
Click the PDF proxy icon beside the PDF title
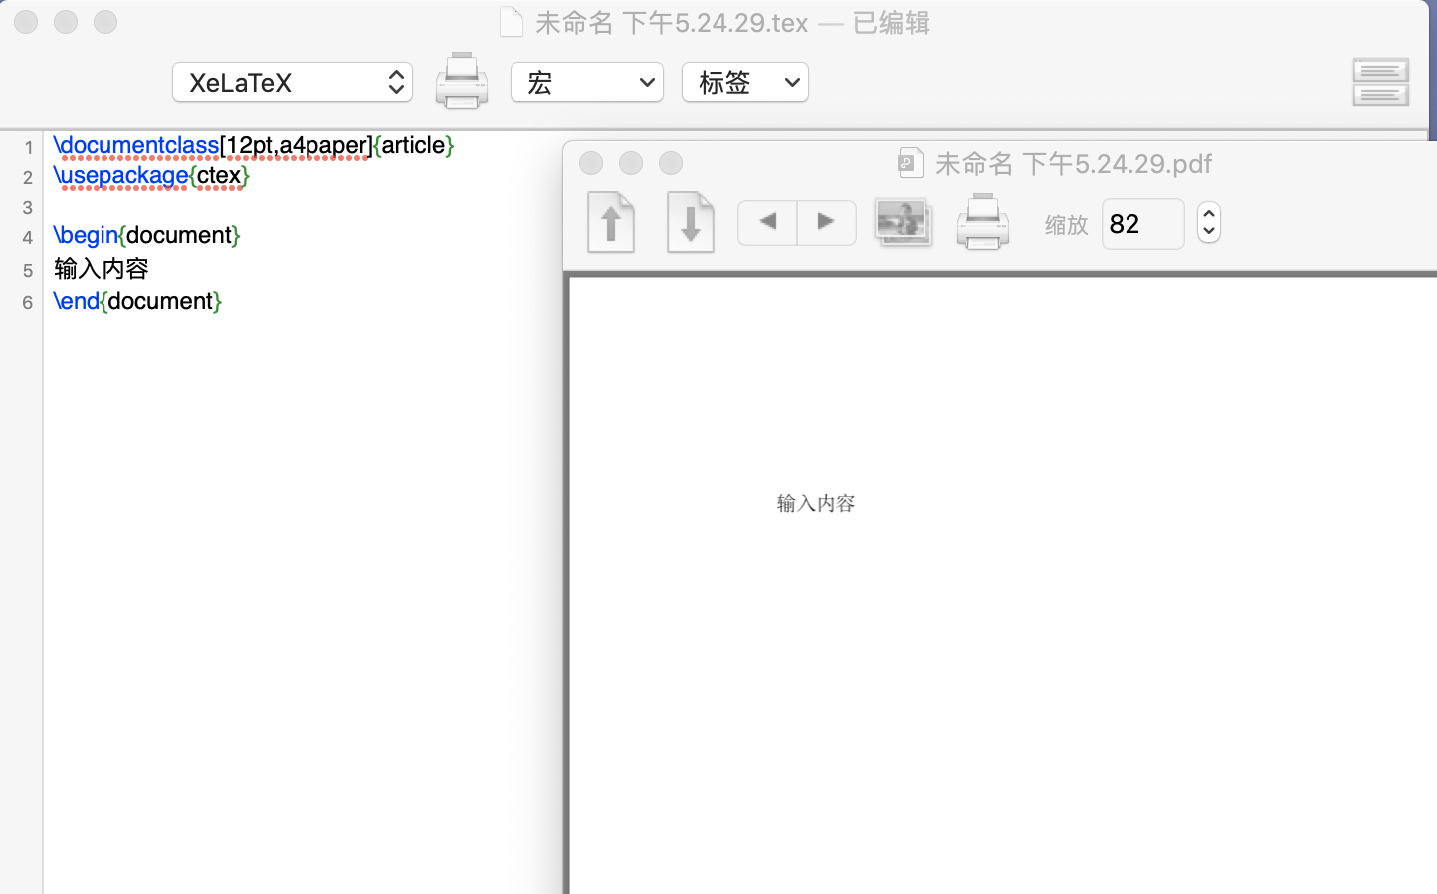(909, 163)
